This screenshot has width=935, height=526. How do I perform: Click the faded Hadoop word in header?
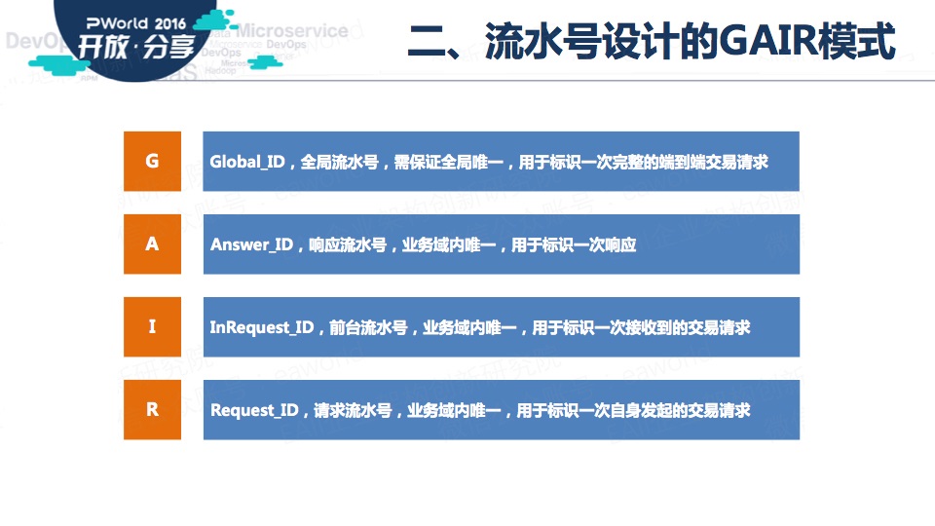[220, 71]
